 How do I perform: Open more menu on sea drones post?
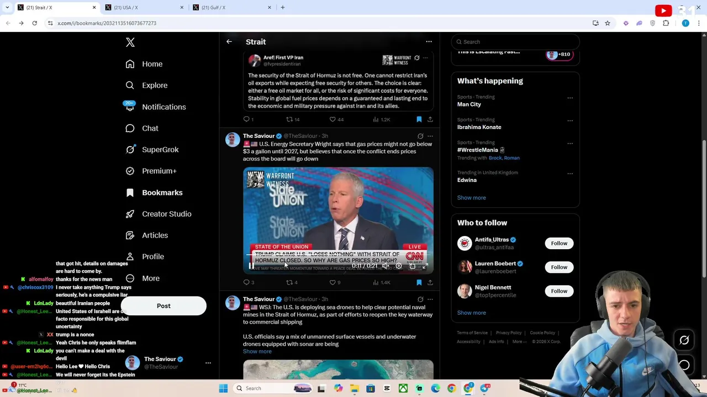tap(430, 299)
